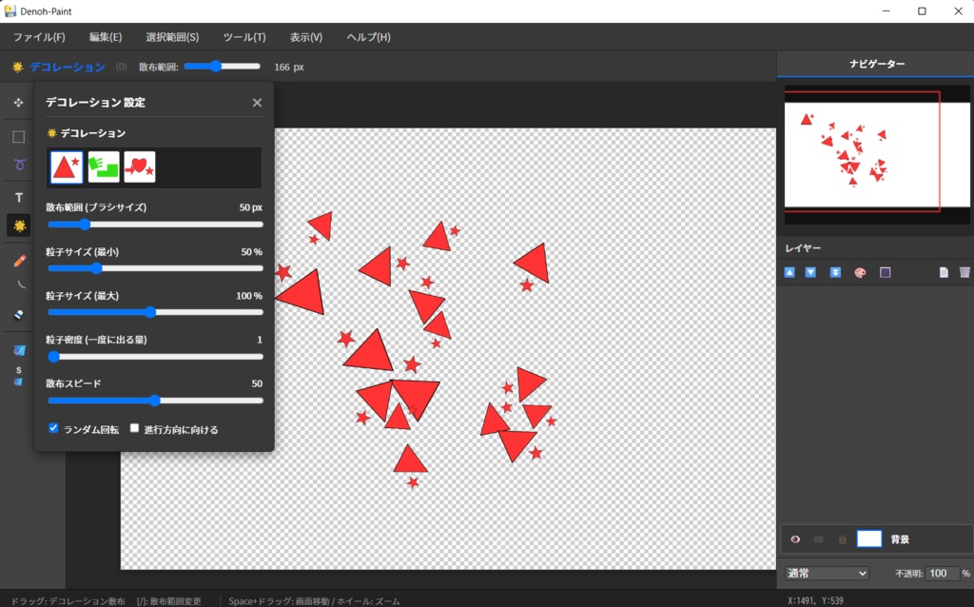Open the 通常 blend mode dropdown
Screen dimensions: 974x607
tap(827, 573)
